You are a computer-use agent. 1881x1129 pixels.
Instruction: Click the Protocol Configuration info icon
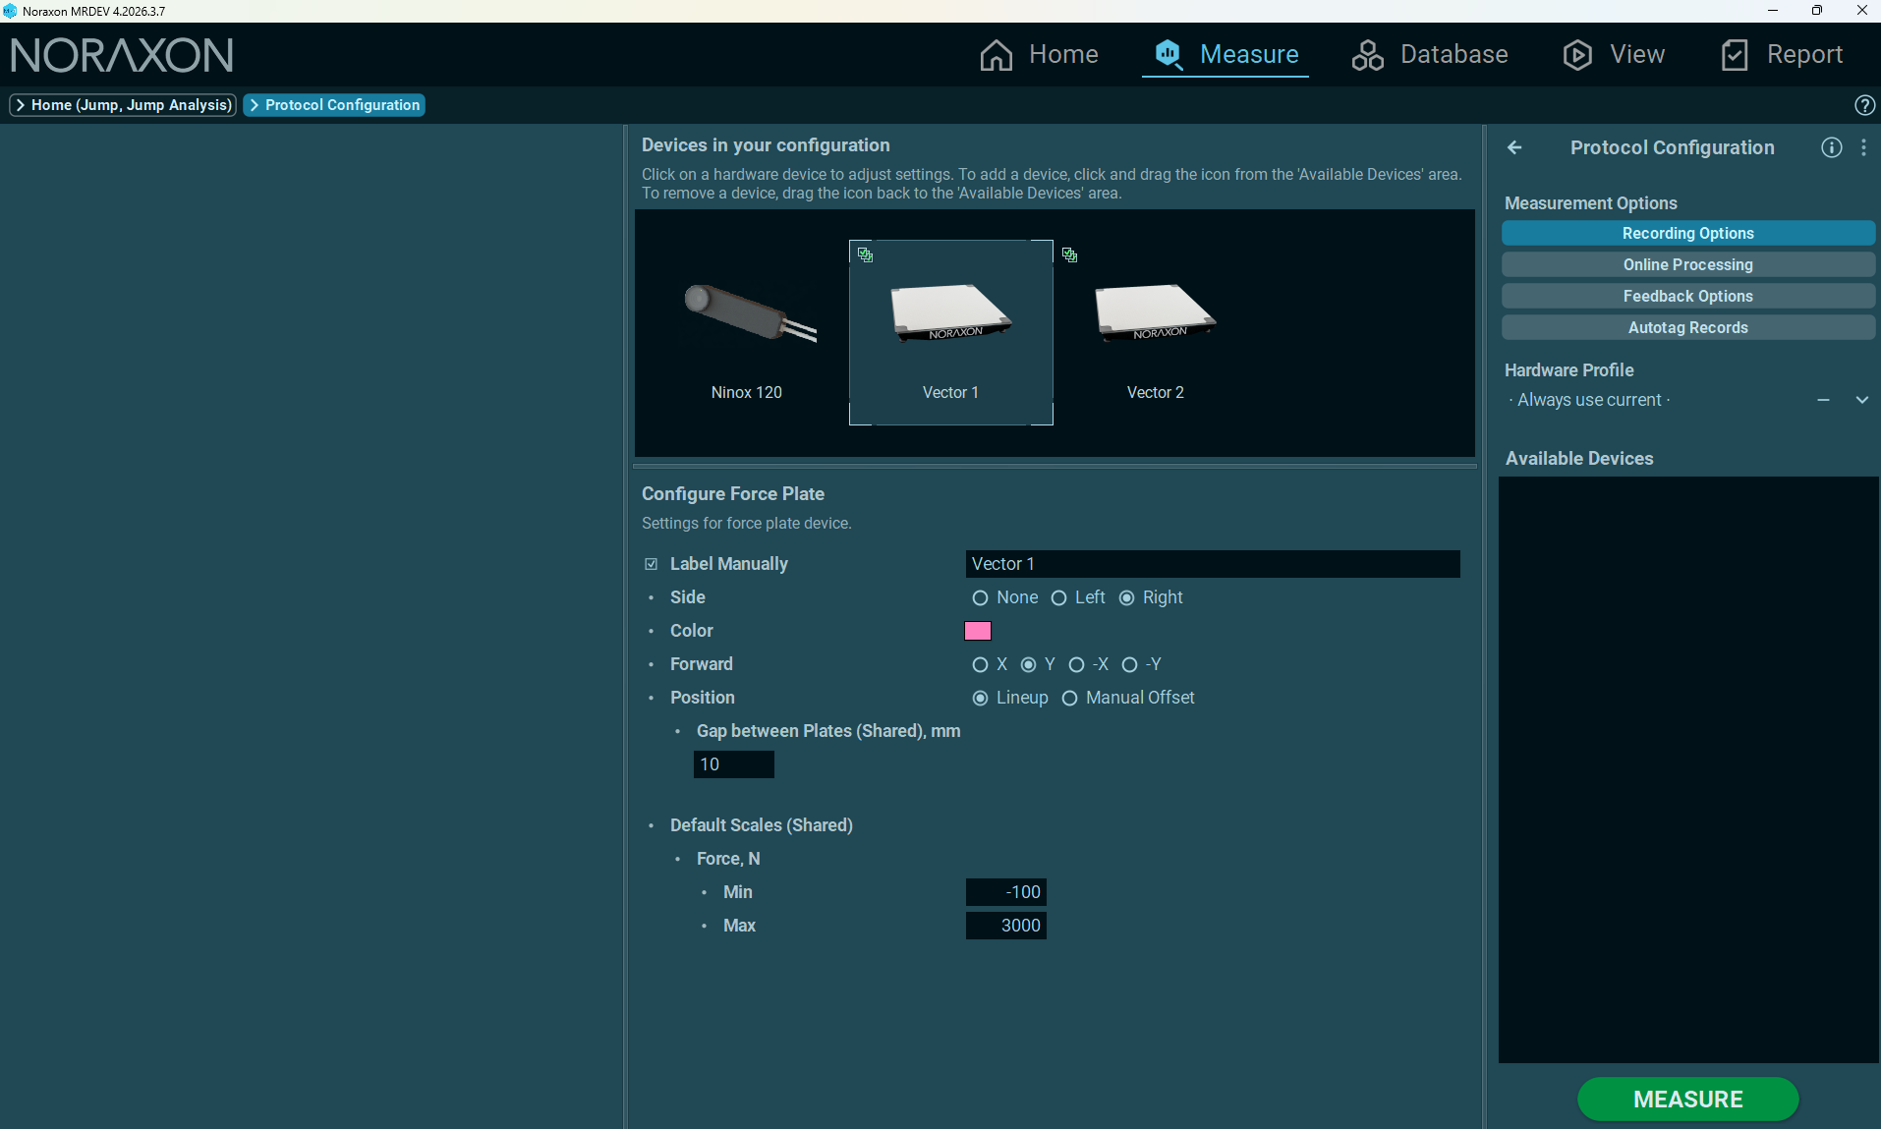[x=1831, y=147]
